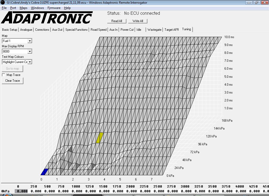Image resolution: width=269 pixels, height=196 pixels.
Task: Select the 0kPa cell under 750 RPM
Action: (63, 191)
